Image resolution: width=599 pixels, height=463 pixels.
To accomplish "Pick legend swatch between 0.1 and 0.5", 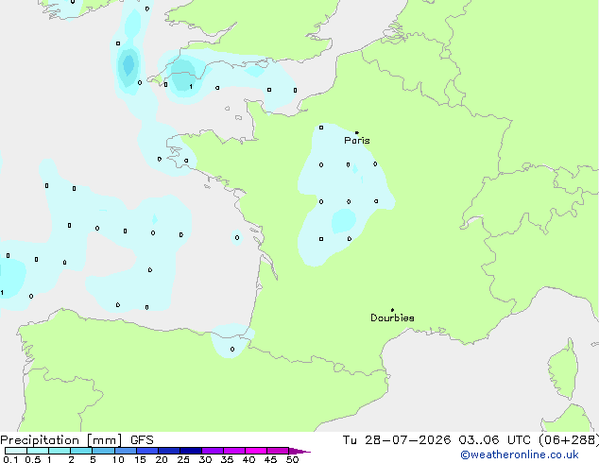I will pyautogui.click(x=16, y=451).
